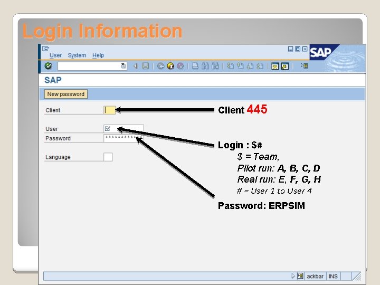Expand the status bar triangle arrow
Screen dimensions: 380x285
(x=293, y=276)
